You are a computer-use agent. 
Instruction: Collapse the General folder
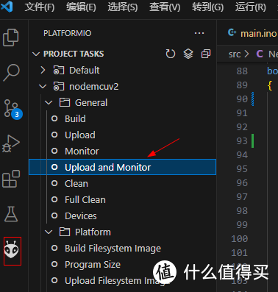coord(49,102)
